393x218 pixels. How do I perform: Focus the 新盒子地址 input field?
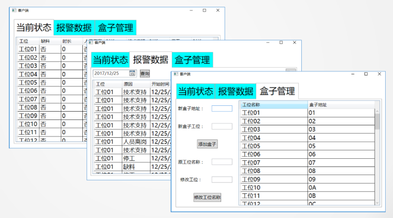222,108
